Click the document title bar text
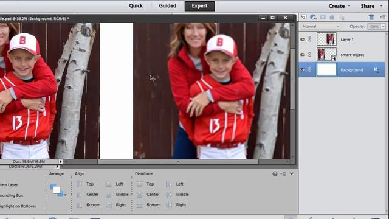Viewport: 389px width, 219px height. tap(35, 19)
